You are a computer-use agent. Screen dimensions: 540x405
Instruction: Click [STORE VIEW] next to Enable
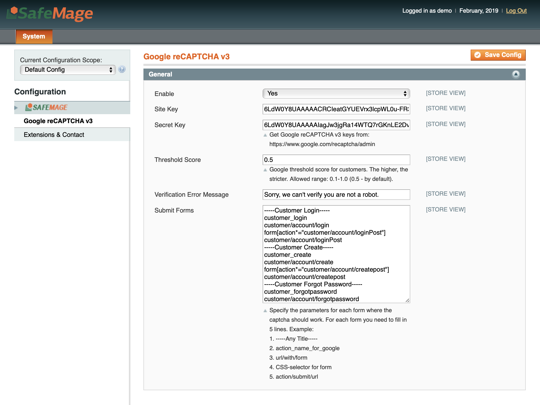pos(446,93)
